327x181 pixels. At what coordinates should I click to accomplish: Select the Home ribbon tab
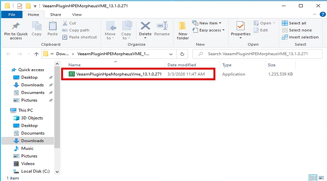(33, 14)
